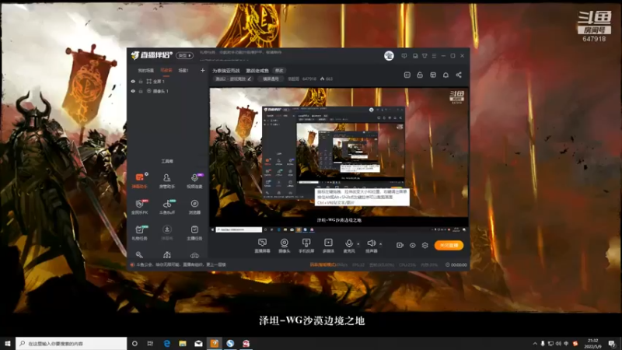Screen dimensions: 622x350
Task: Click the padlock icon above the preview
Action: coord(420,75)
